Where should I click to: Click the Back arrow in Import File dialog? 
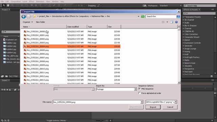click(24, 17)
